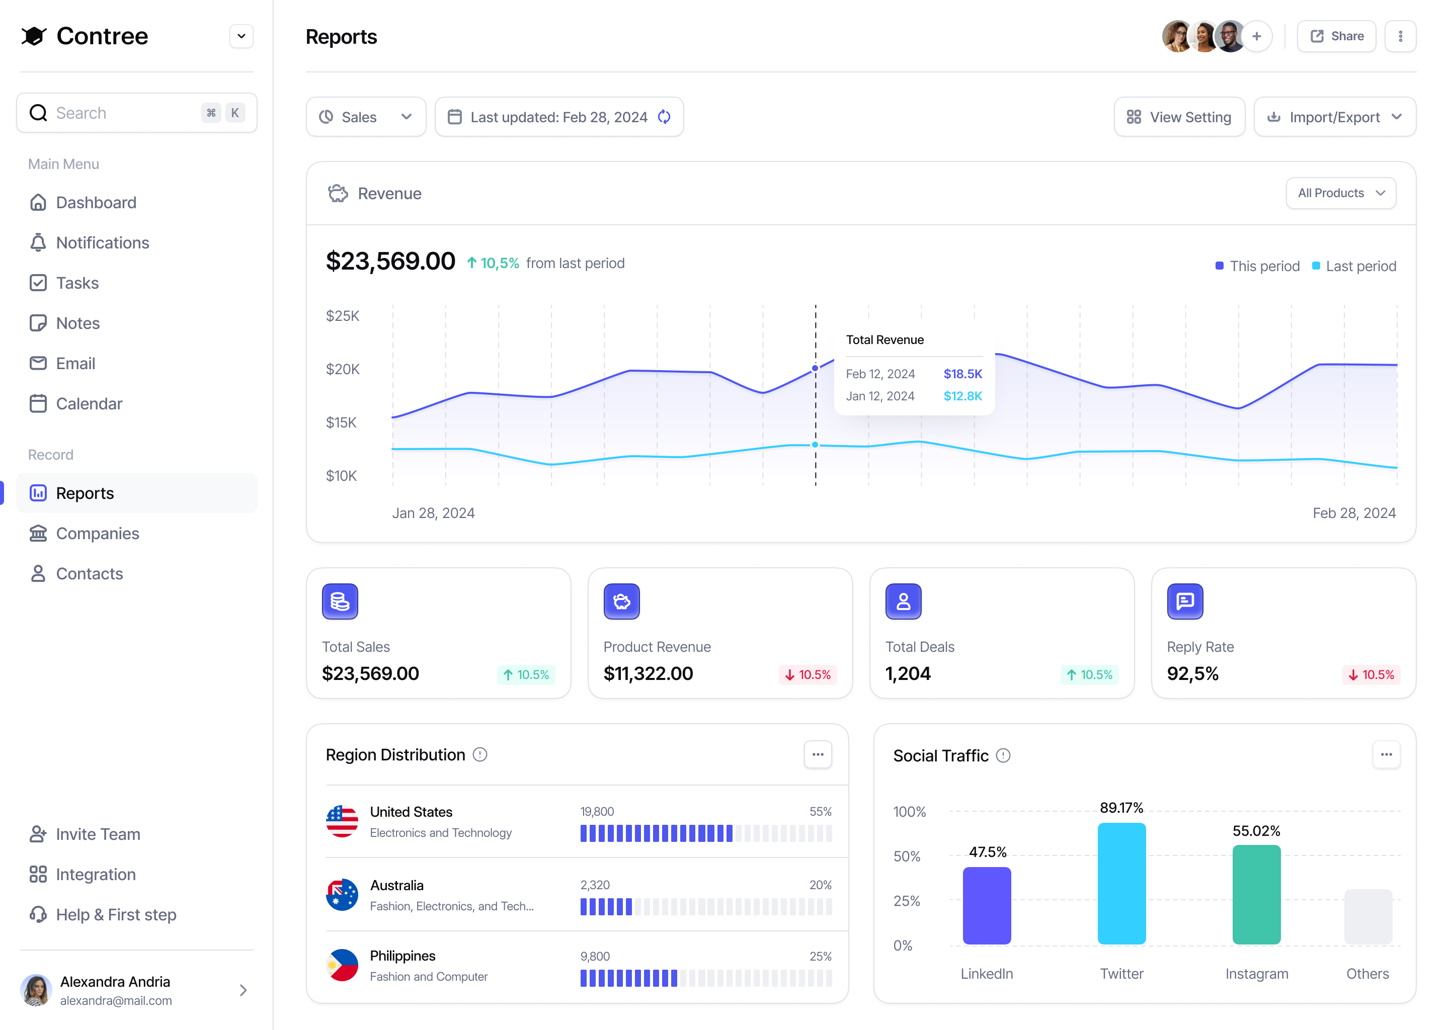
Task: Expand the Import/Export dropdown
Action: [1335, 117]
